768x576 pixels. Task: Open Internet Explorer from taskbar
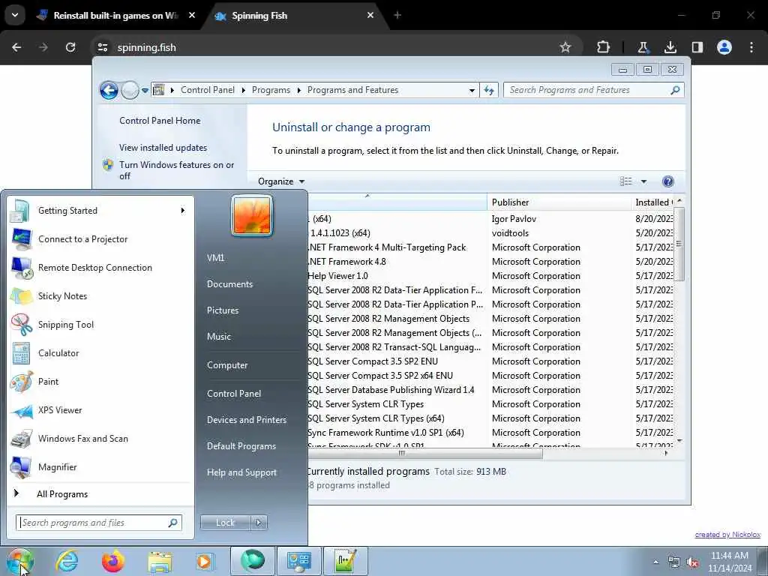[67, 561]
